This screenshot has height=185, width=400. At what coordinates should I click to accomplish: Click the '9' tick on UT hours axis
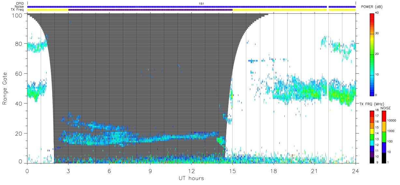[x=150, y=171]
